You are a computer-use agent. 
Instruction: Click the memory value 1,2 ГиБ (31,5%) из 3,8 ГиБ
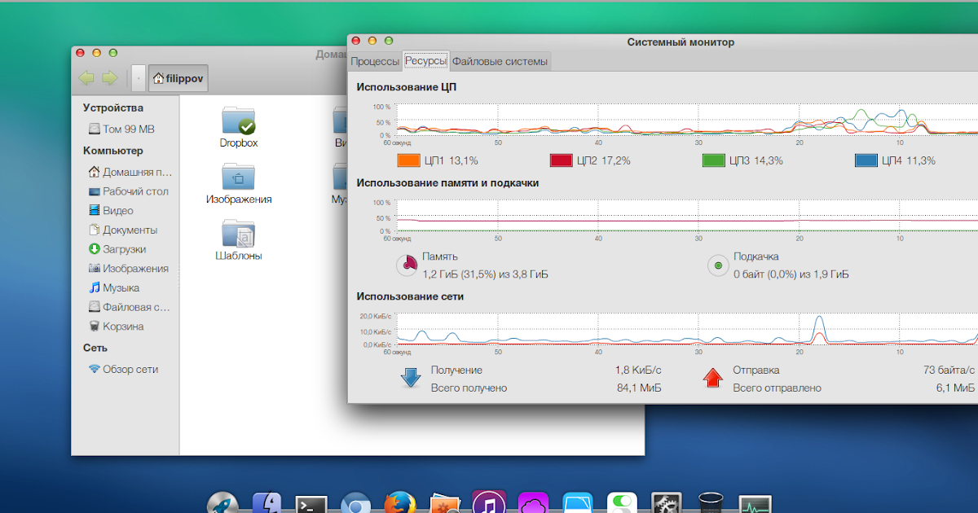pyautogui.click(x=485, y=274)
